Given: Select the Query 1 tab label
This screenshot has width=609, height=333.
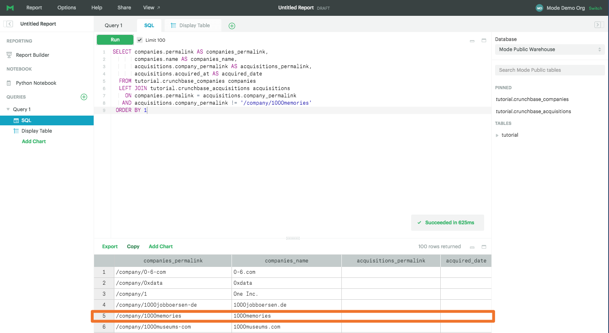Looking at the screenshot, I should tap(114, 26).
